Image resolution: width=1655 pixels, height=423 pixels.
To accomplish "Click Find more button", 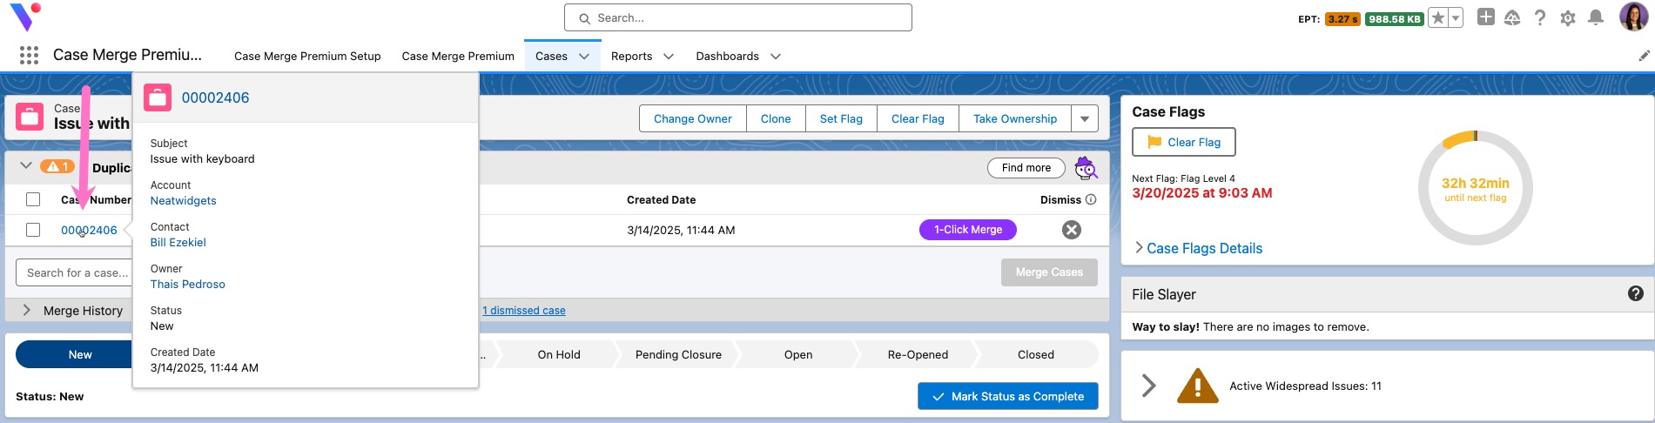I will pos(1026,168).
